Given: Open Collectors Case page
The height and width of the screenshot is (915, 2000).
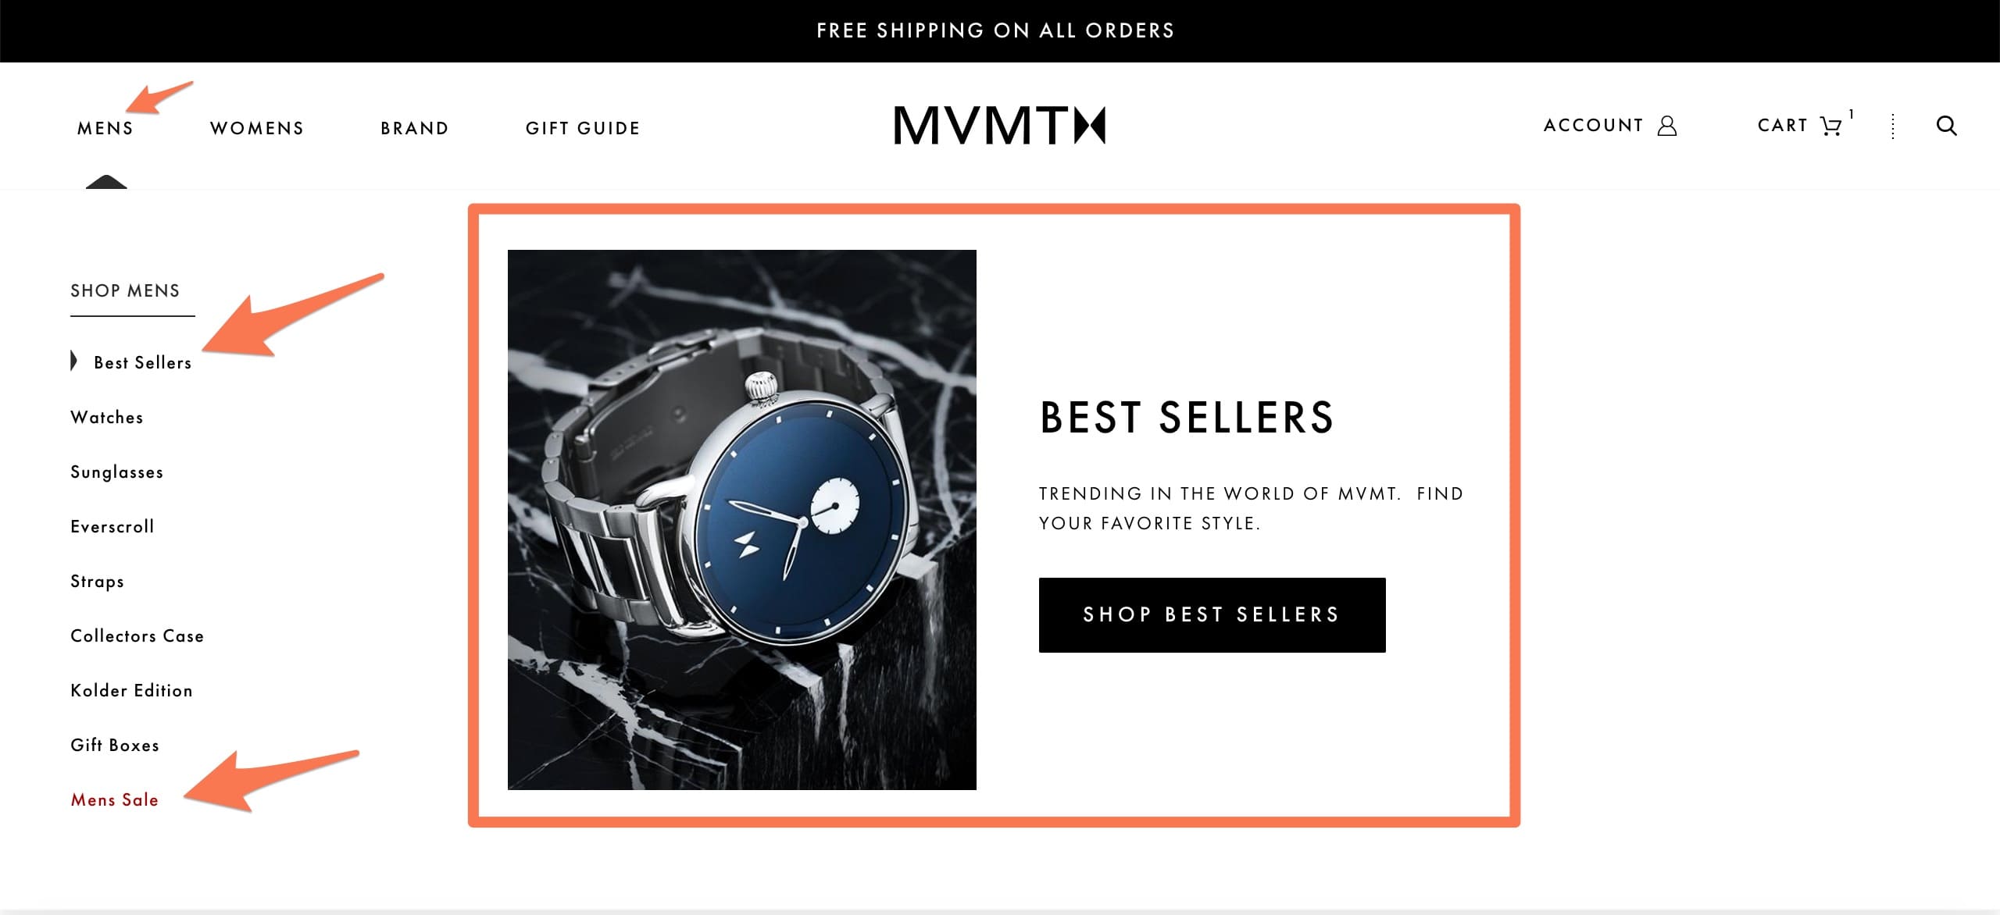Looking at the screenshot, I should click(137, 636).
